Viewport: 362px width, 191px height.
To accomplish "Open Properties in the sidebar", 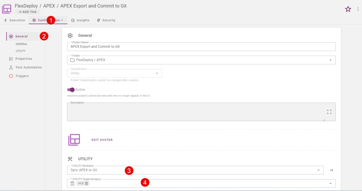I will point(24,59).
